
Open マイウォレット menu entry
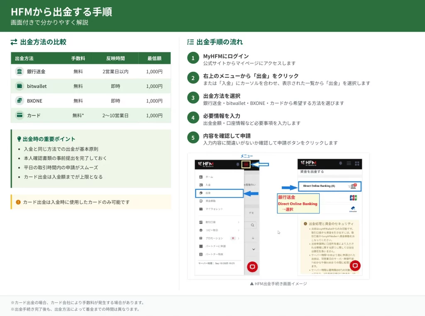214,209
